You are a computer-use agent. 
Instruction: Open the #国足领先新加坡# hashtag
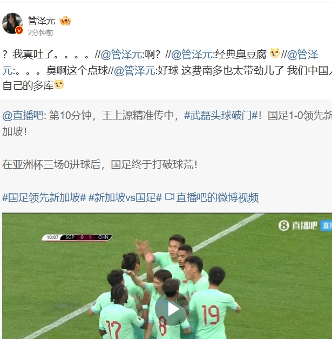tap(44, 197)
